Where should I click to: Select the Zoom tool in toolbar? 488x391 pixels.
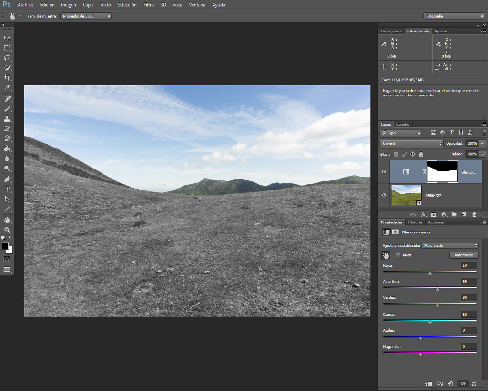(x=7, y=230)
